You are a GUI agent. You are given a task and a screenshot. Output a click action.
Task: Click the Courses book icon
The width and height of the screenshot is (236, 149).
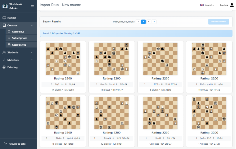pos(4,25)
